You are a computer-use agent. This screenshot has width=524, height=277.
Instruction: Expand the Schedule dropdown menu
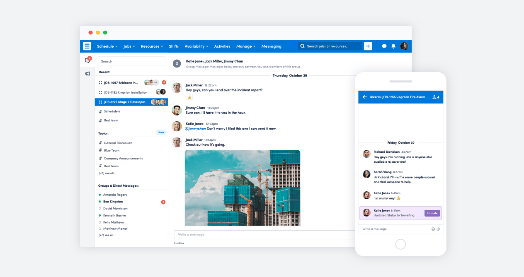pyautogui.click(x=107, y=46)
